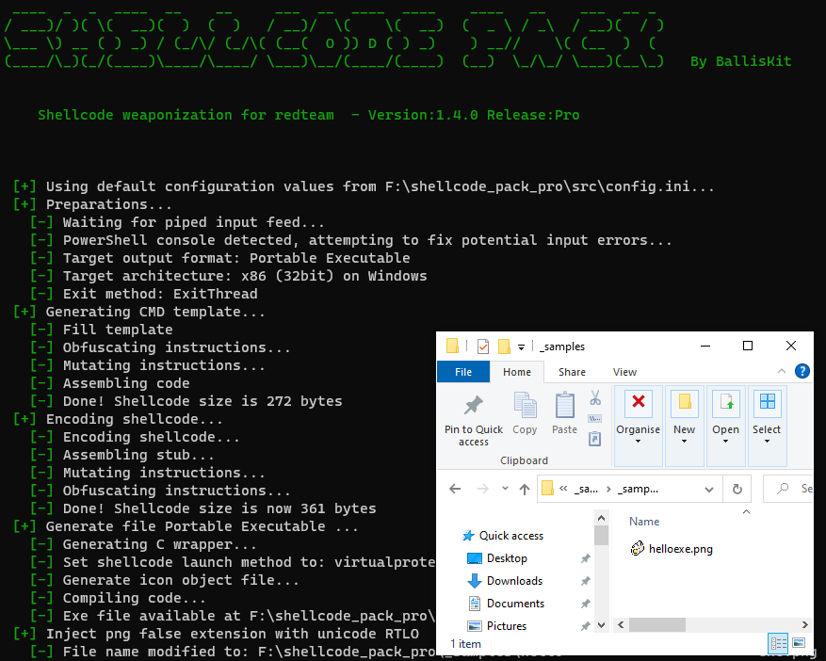Click the Downloads arrow icon in sidebar
Image resolution: width=826 pixels, height=661 pixels.
(475, 581)
